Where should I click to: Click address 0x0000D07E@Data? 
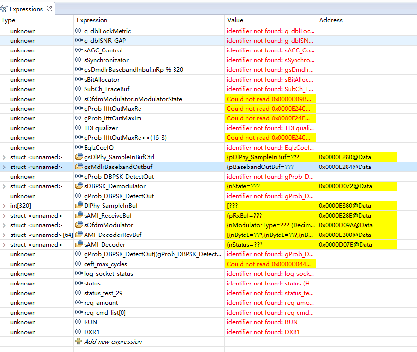pyautogui.click(x=345, y=245)
